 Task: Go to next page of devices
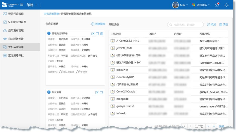pyautogui.click(x=207, y=126)
